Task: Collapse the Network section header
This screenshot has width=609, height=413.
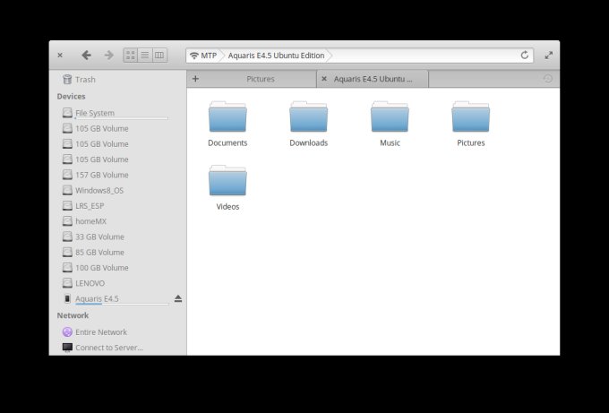Action: [x=73, y=315]
